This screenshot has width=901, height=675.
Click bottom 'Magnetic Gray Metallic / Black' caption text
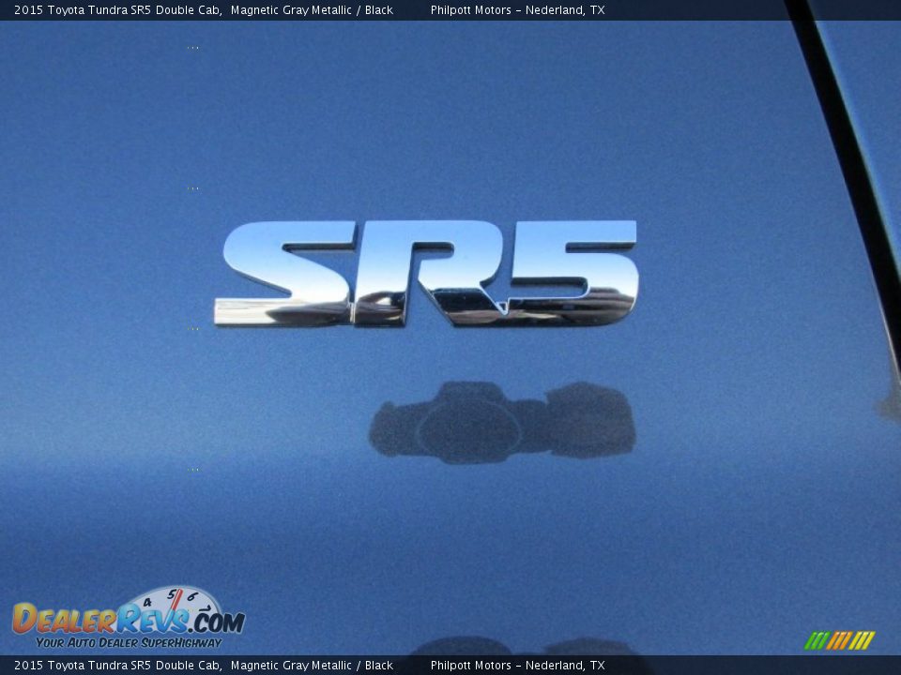(311, 666)
